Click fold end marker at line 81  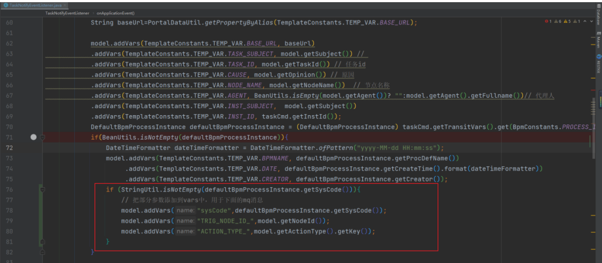coord(43,242)
